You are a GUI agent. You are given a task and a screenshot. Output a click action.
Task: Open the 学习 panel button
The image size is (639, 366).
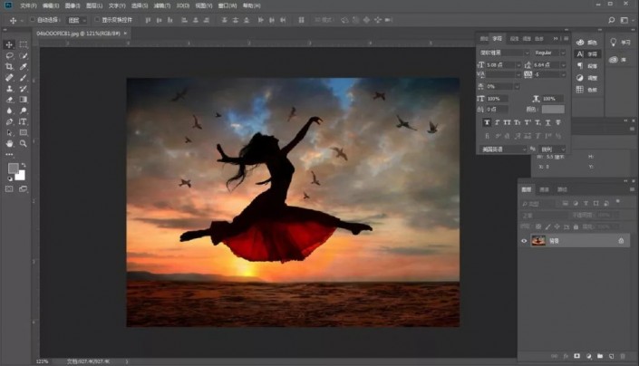click(x=621, y=43)
